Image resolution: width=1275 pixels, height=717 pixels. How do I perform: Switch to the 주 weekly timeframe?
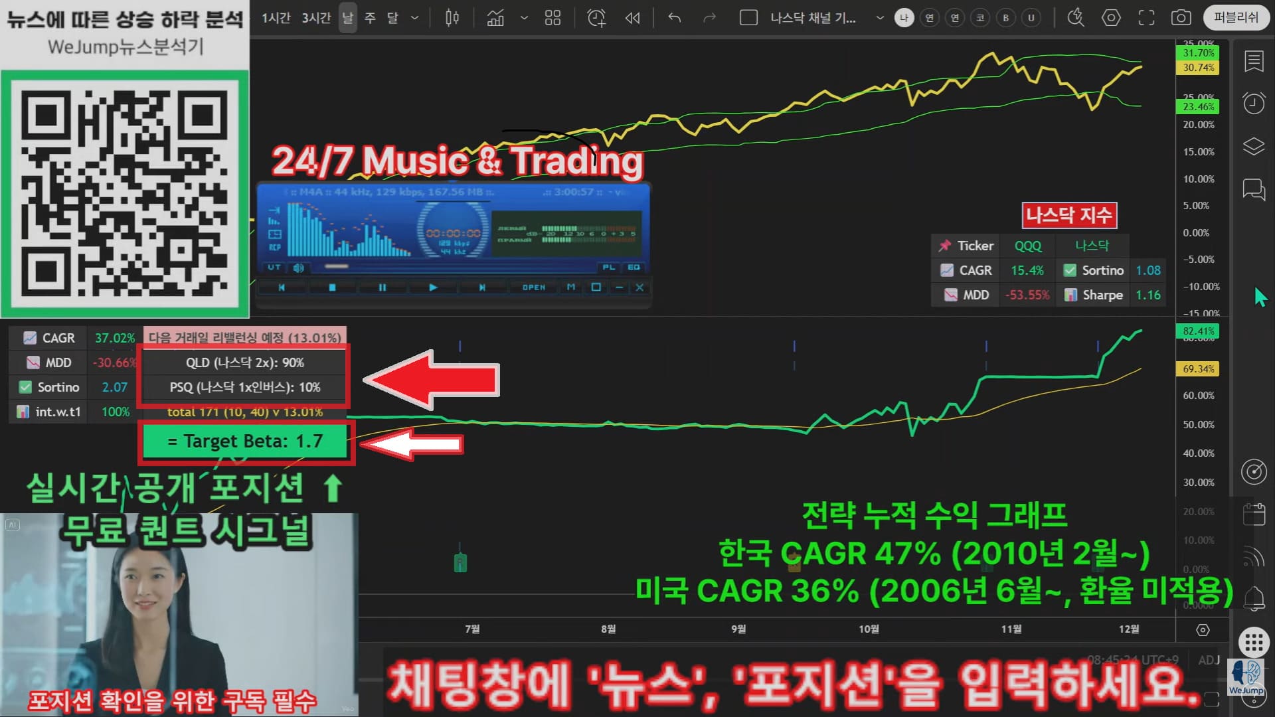point(371,18)
